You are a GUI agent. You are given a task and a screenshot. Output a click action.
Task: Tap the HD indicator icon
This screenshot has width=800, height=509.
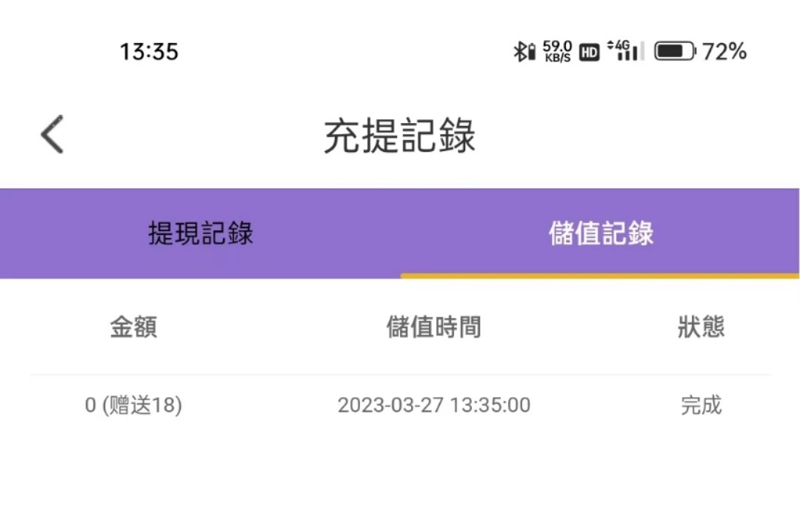tap(589, 52)
